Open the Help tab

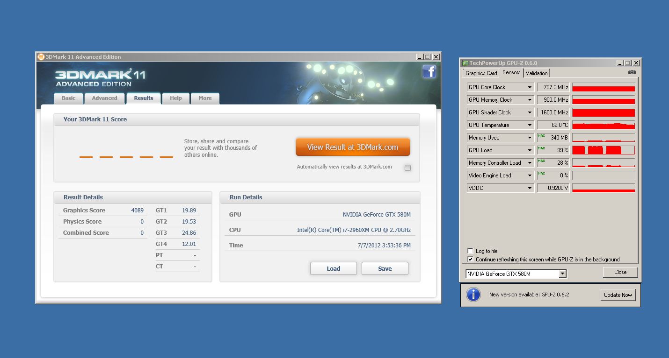[176, 98]
